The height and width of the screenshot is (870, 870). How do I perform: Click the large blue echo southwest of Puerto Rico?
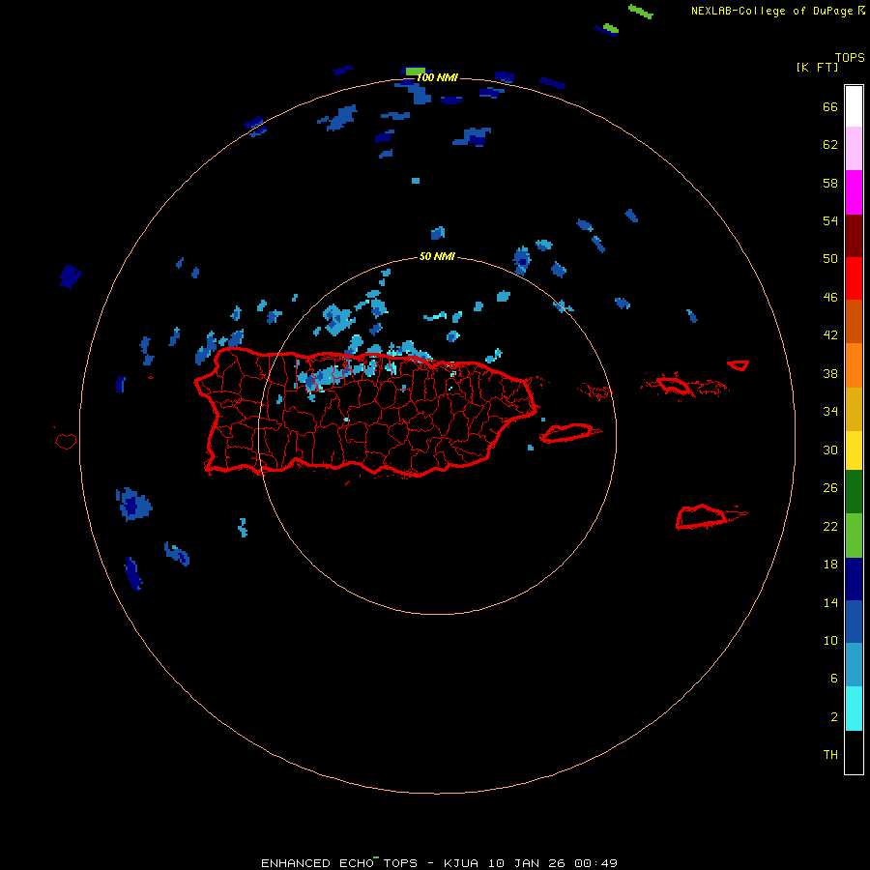[133, 504]
